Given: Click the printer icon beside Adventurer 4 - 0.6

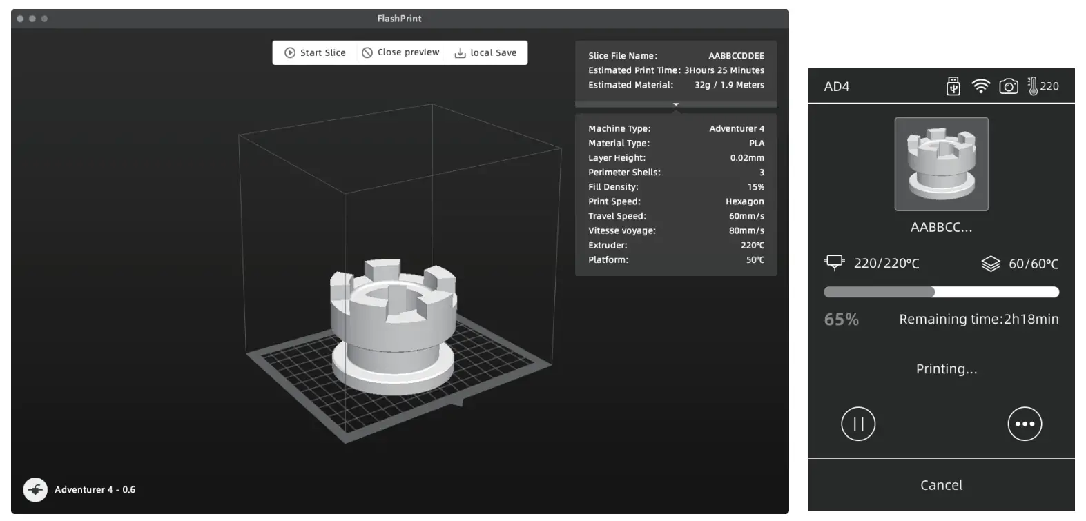Looking at the screenshot, I should [x=35, y=489].
